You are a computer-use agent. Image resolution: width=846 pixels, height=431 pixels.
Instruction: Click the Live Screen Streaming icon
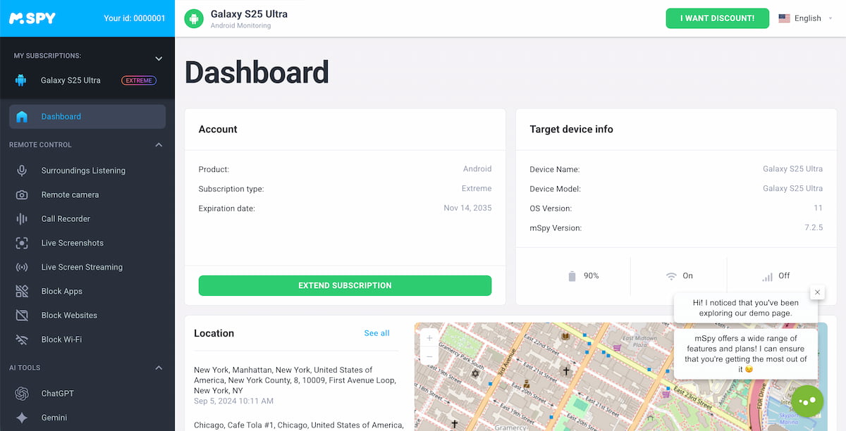[22, 268]
